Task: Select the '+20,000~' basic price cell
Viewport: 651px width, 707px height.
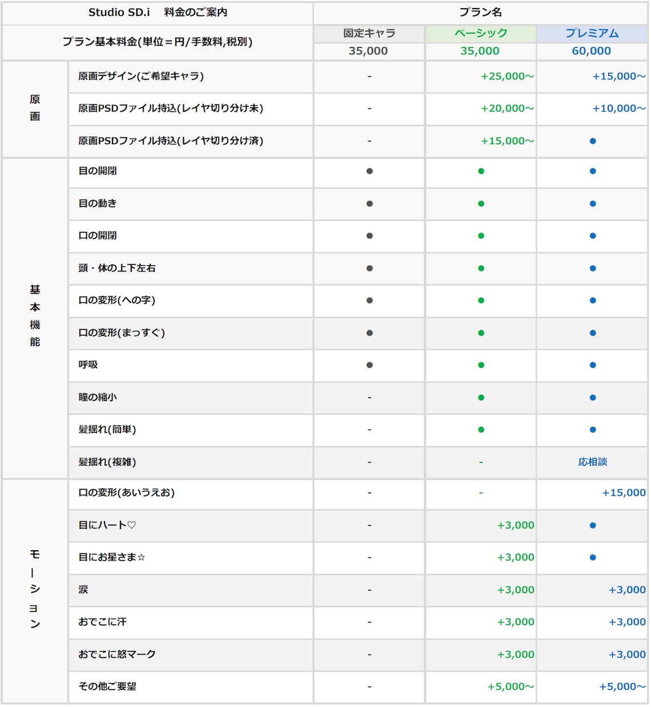Action: click(507, 108)
